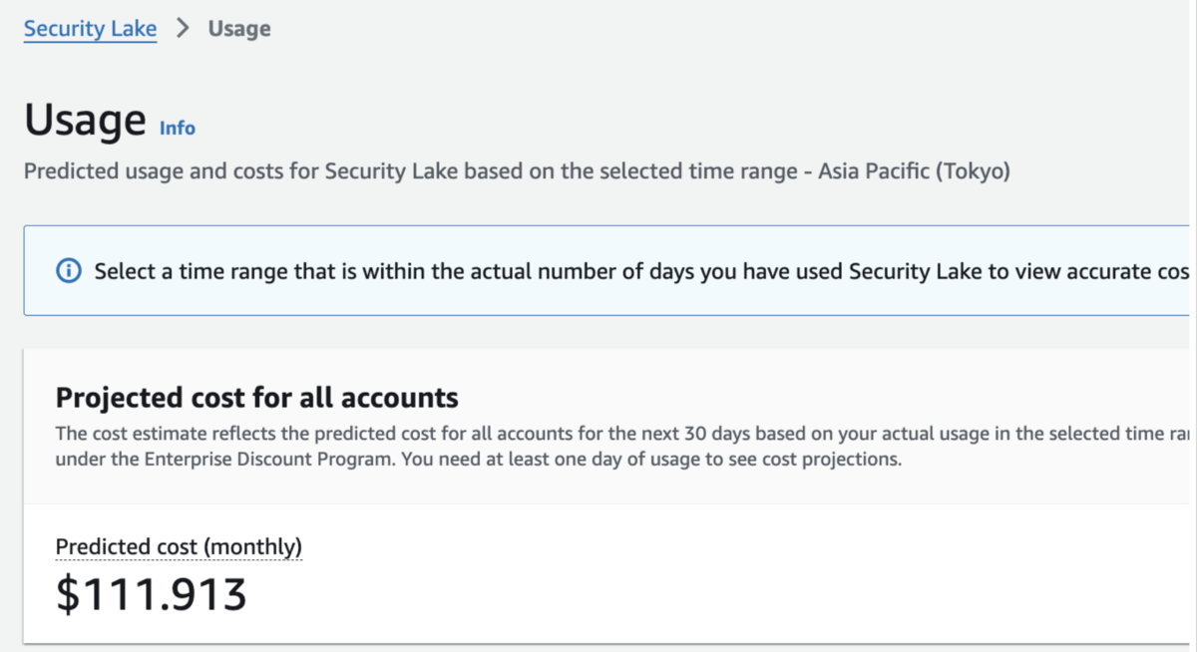Click the Projected cost for all accounts heading
This screenshot has width=1197, height=652.
[256, 399]
